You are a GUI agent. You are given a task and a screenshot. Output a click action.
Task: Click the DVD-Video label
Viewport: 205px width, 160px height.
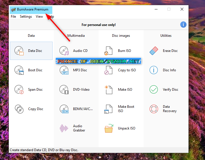point(81,90)
